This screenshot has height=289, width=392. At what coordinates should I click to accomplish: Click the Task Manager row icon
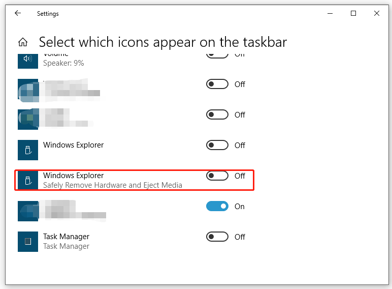28,241
